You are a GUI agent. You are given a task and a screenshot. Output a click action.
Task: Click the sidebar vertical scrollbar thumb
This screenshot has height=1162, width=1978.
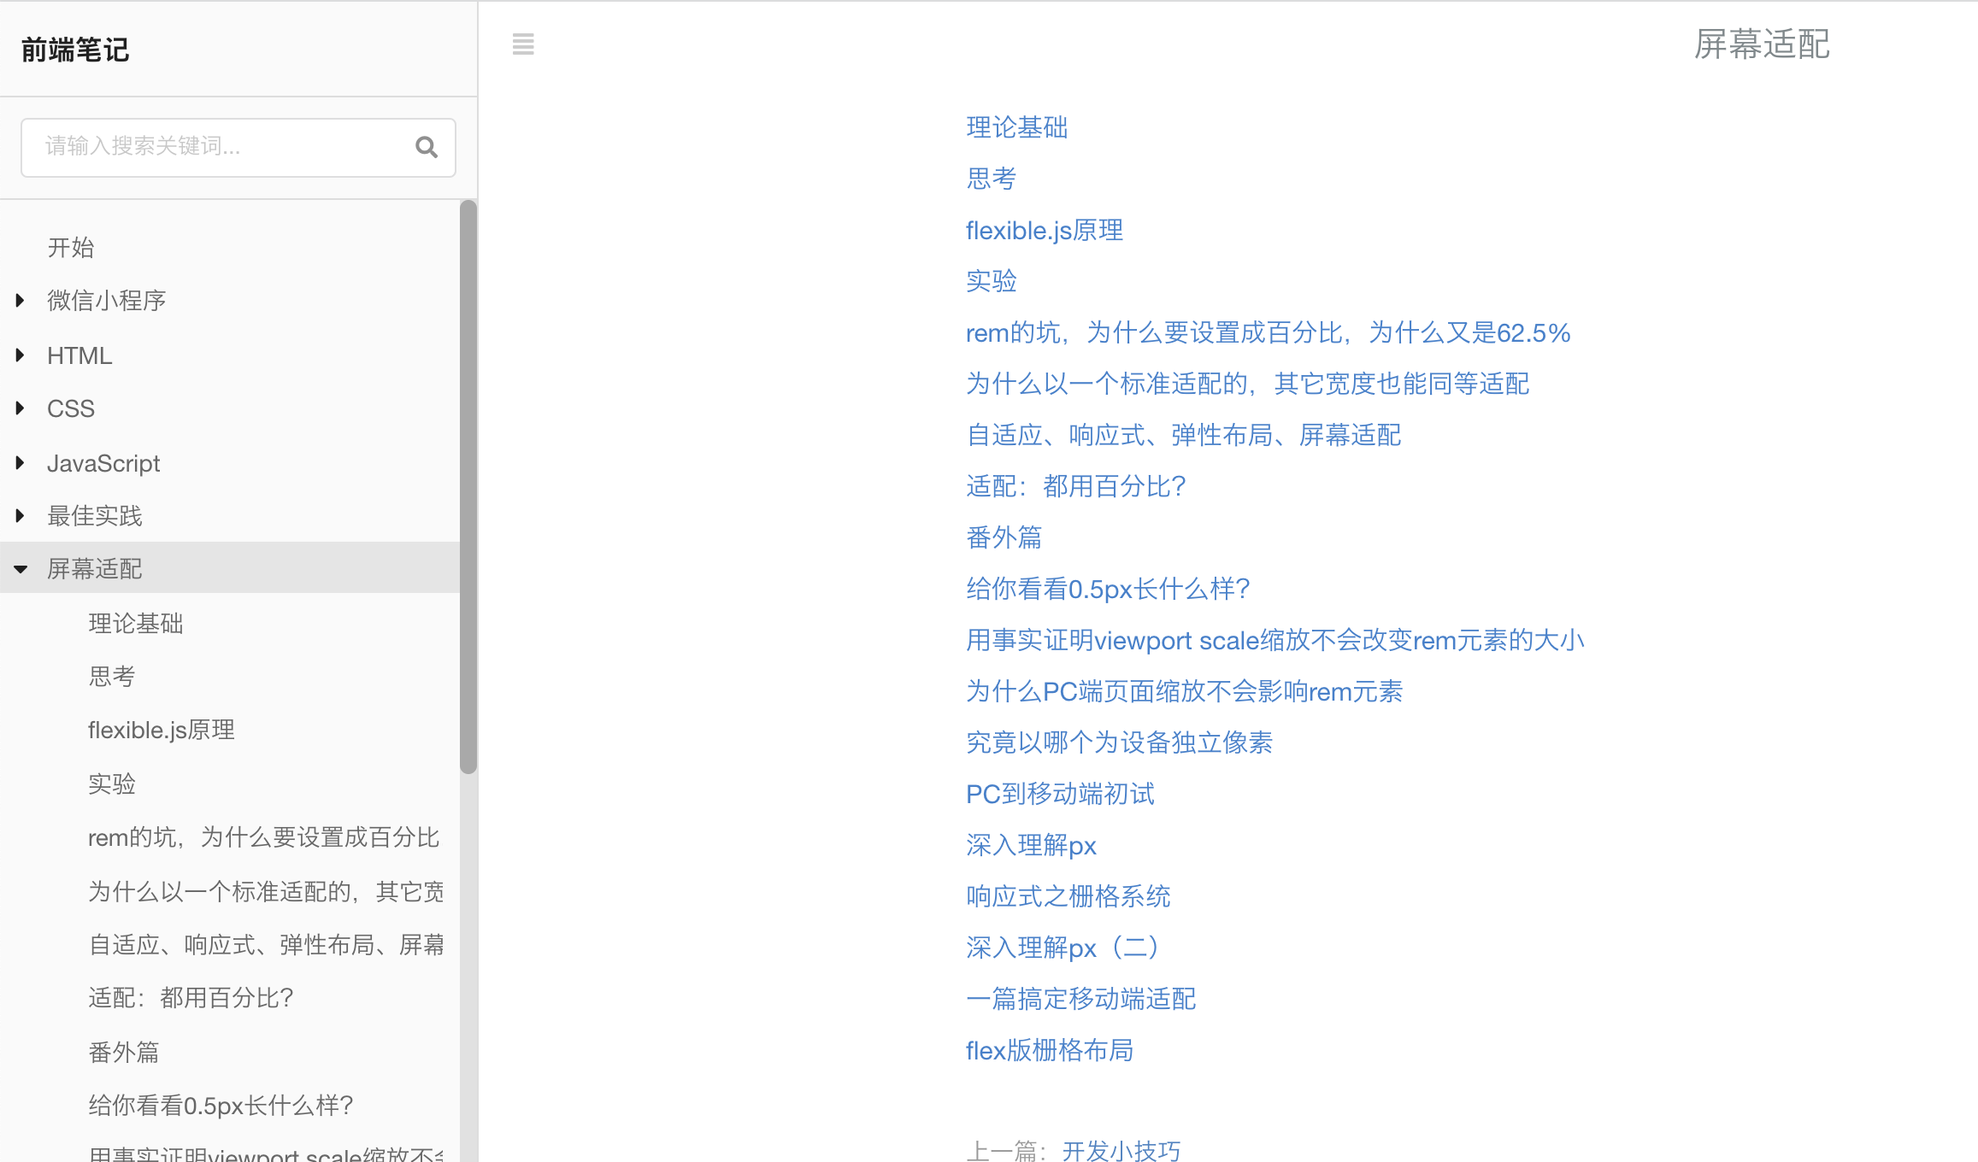pos(468,487)
